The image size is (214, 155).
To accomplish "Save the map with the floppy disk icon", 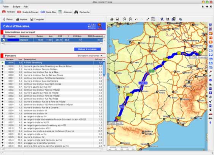I will tap(117, 19).
